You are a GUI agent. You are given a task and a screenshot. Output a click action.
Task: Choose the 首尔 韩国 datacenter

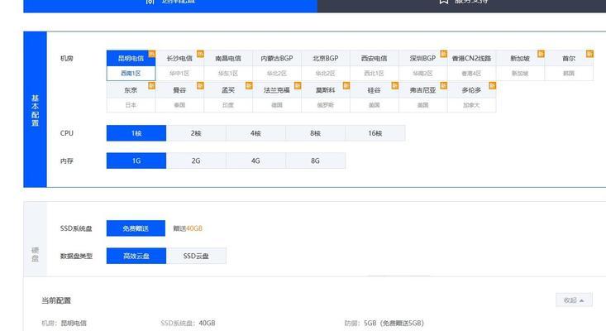tap(569, 65)
